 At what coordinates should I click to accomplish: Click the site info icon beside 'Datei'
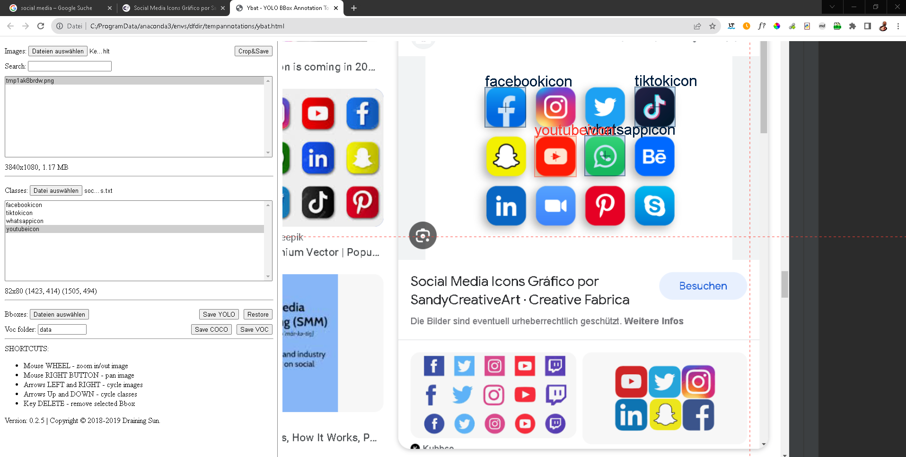coord(60,26)
